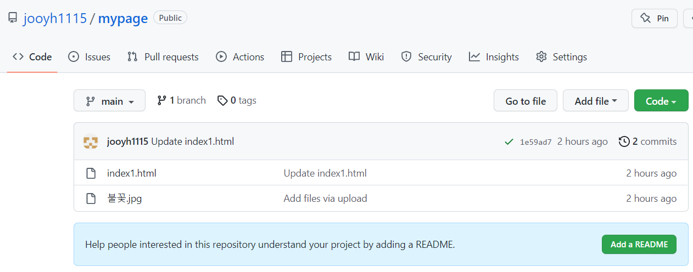Open the Security tab
Viewport: 693px width, 272px height.
(x=426, y=56)
